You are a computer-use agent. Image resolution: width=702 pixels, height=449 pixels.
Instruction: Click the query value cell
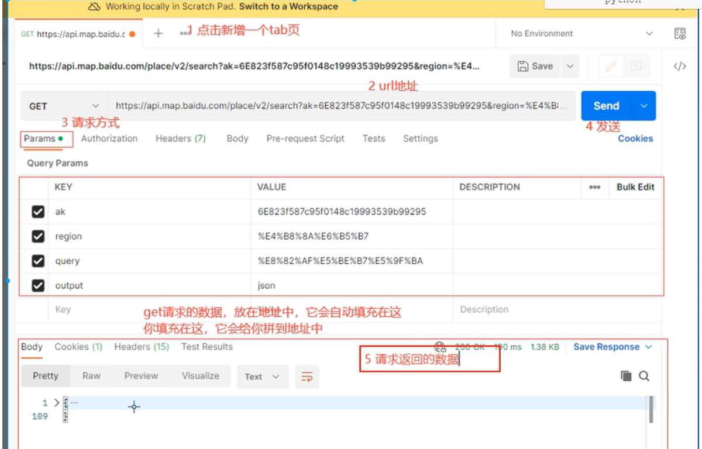(x=352, y=261)
